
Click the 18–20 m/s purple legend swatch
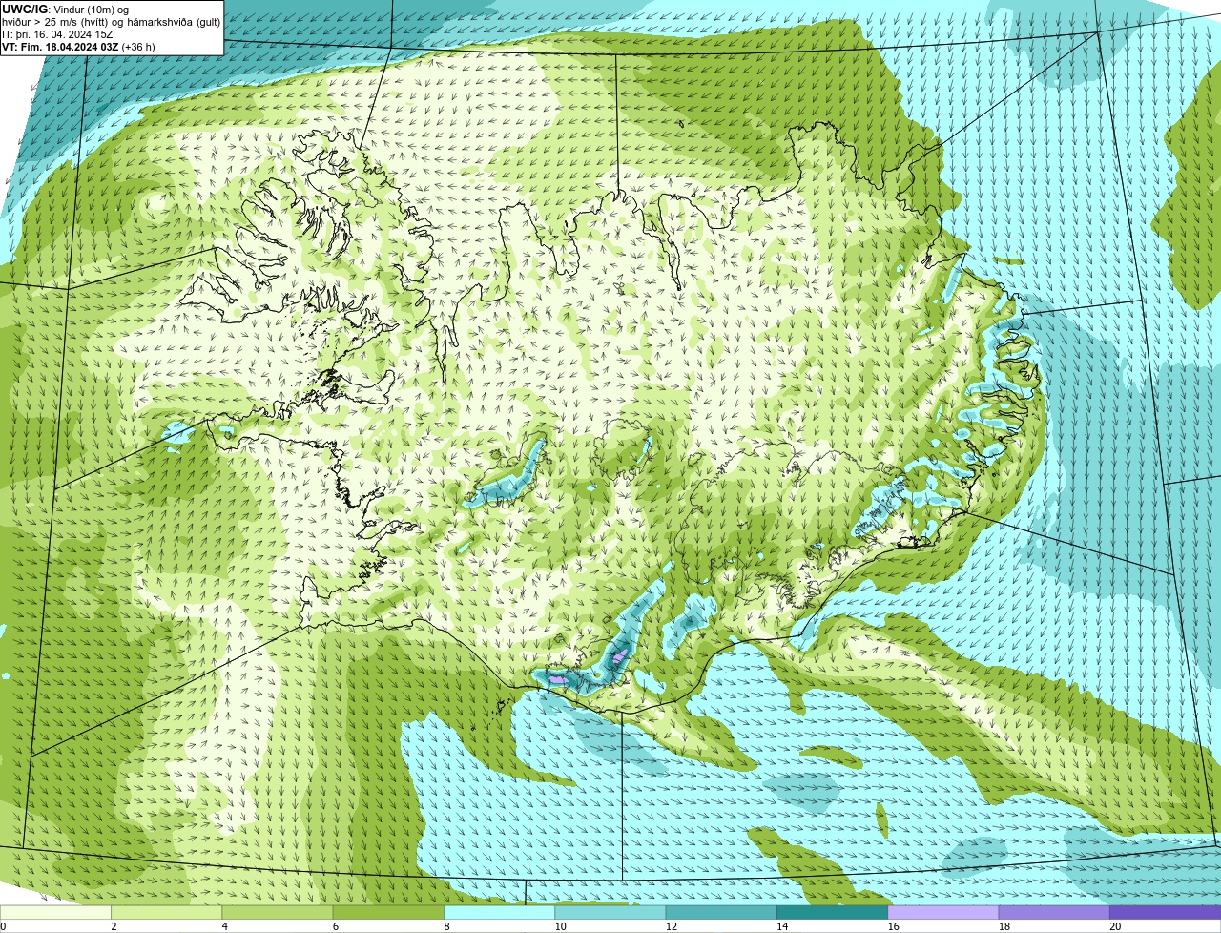(x=1054, y=912)
